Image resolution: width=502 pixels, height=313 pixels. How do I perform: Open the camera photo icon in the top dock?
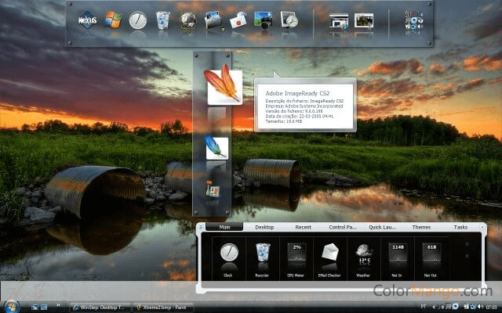pyautogui.click(x=264, y=20)
